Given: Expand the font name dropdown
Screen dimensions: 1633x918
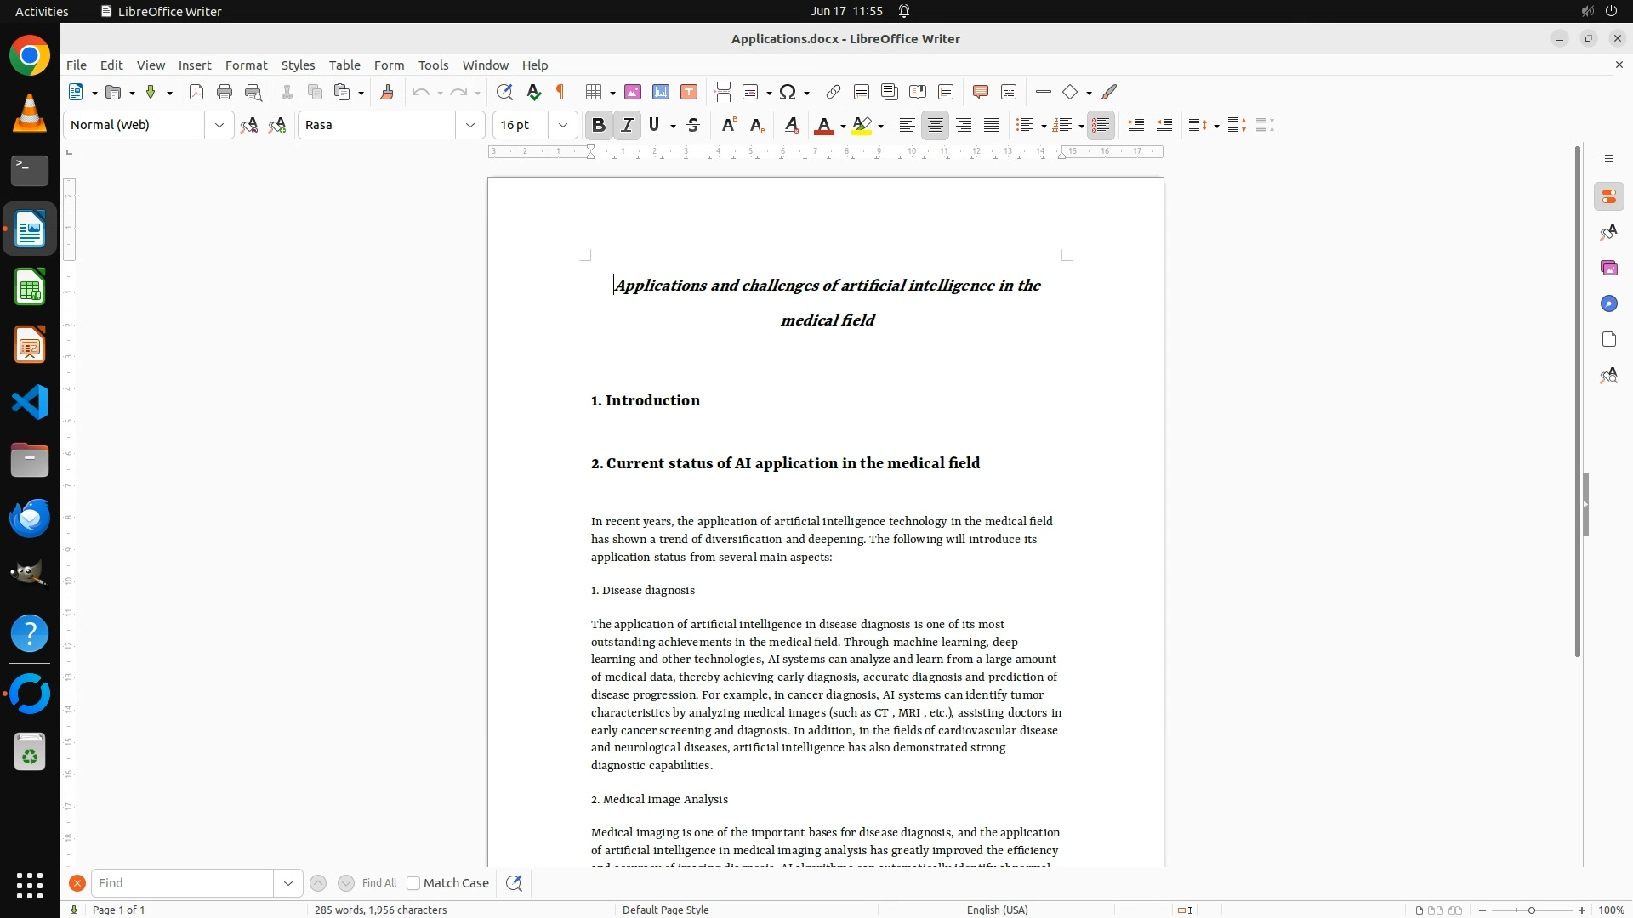Looking at the screenshot, I should pos(470,126).
